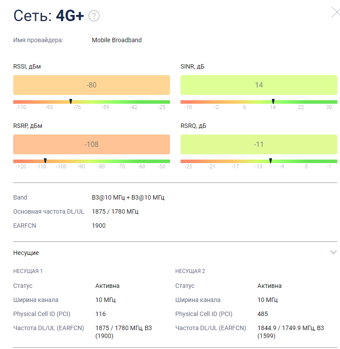Screen dimensions: 340x349
Task: Click the EARFCN value 1900
Action: pos(99,225)
